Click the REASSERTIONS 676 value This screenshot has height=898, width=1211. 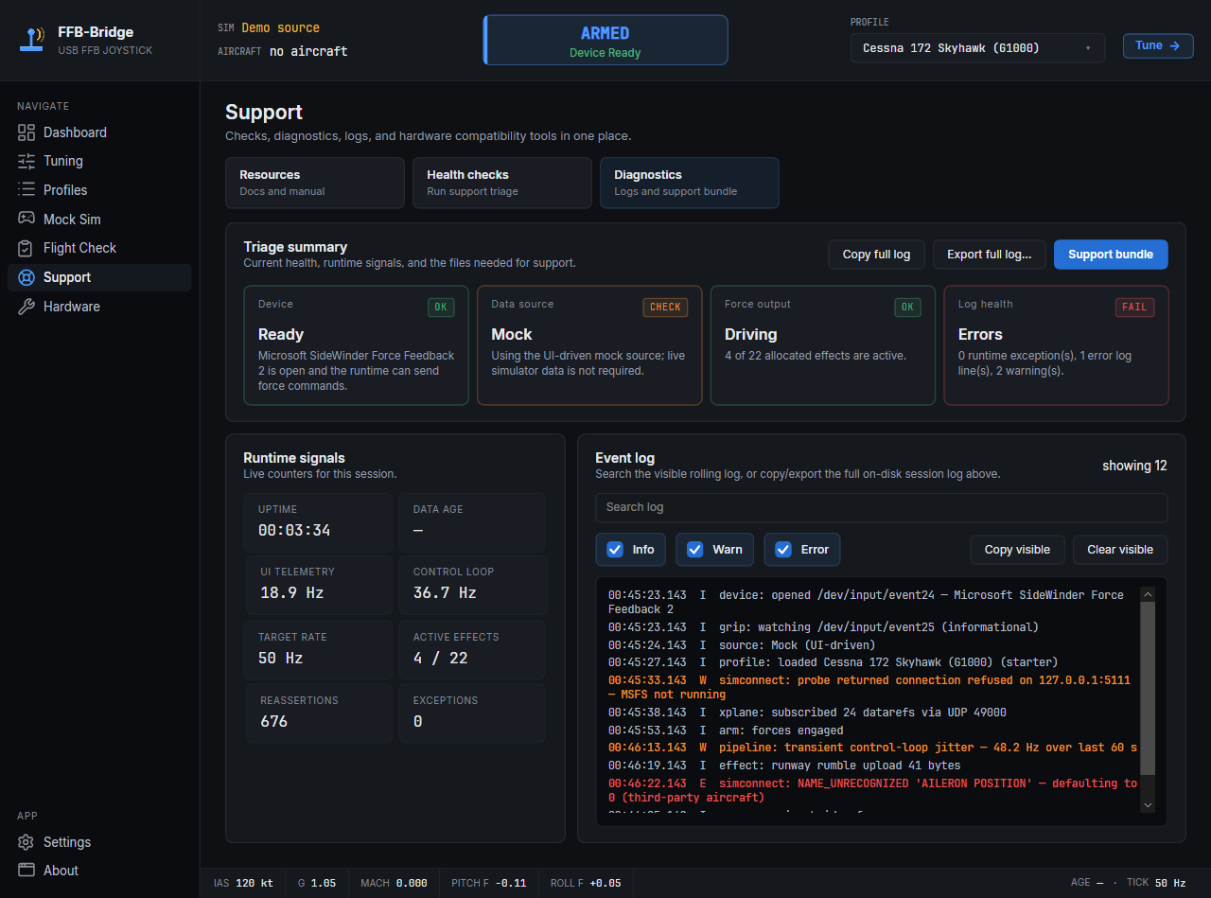point(273,721)
